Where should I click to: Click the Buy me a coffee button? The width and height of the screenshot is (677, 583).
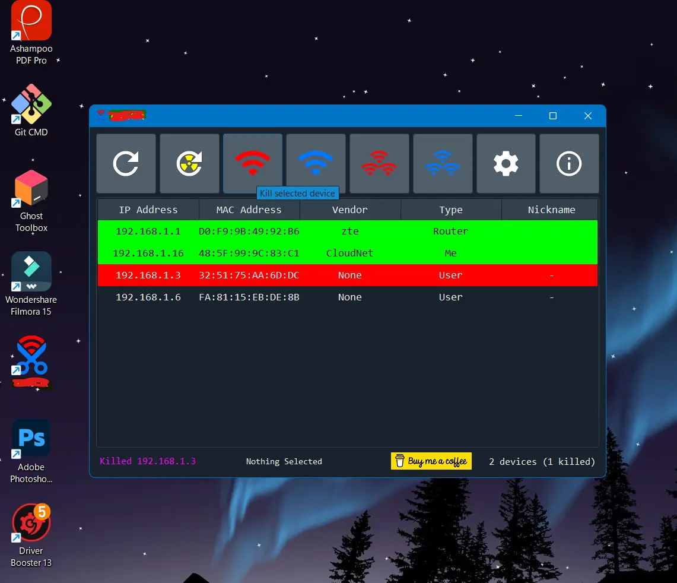pyautogui.click(x=431, y=461)
